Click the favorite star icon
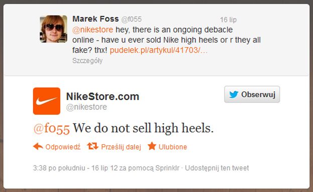313x192 pixels. tap(152, 146)
